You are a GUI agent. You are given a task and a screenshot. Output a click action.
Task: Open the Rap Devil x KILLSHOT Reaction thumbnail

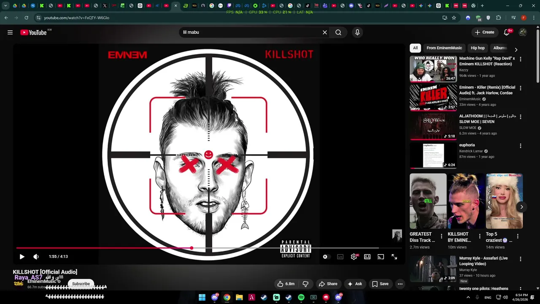[433, 69]
